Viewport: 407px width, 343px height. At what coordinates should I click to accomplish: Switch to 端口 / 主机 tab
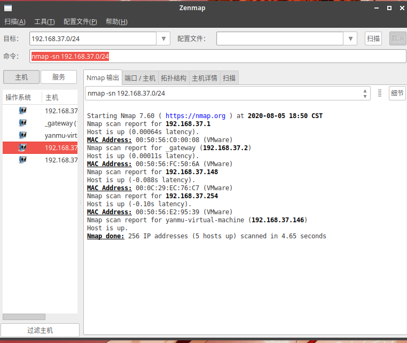[140, 78]
